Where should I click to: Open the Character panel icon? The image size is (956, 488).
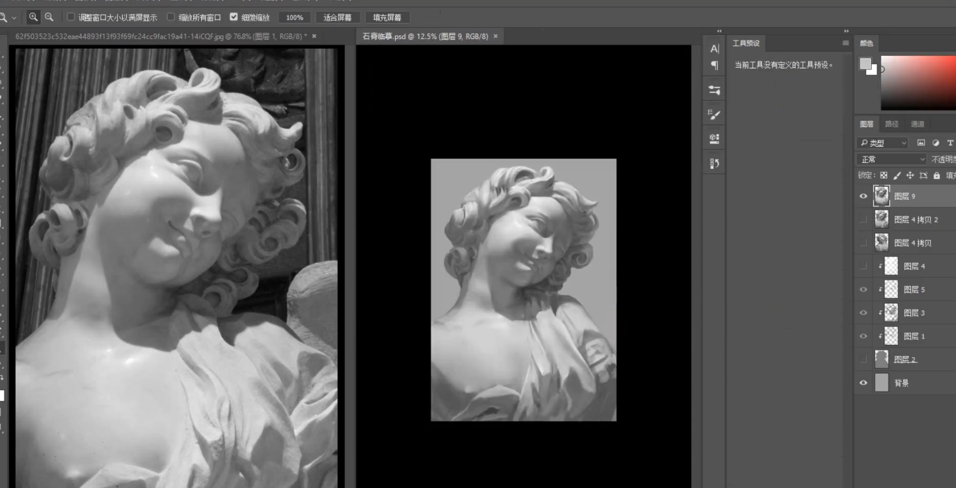coord(714,49)
